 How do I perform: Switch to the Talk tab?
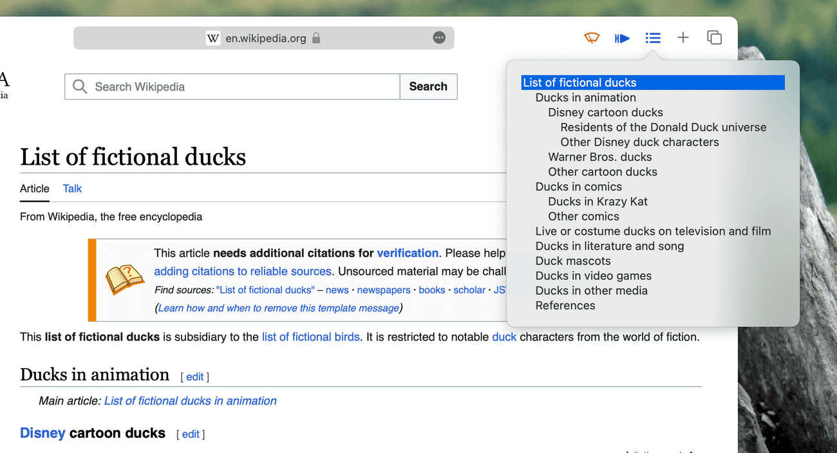point(71,189)
